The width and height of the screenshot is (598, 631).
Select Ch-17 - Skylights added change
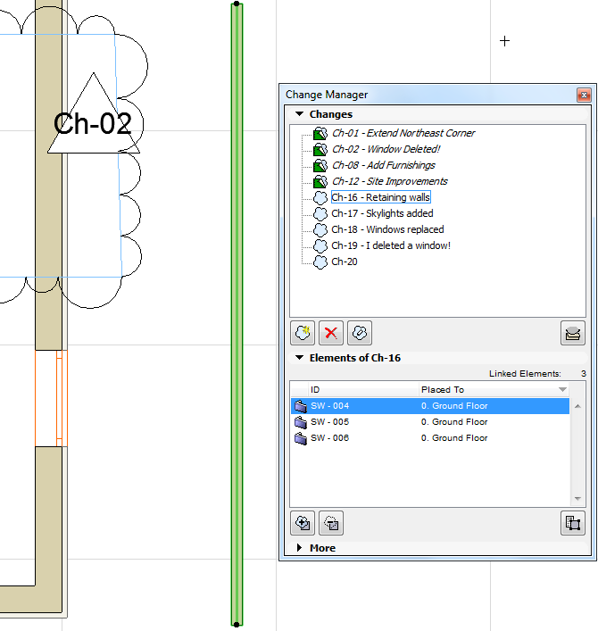[382, 213]
